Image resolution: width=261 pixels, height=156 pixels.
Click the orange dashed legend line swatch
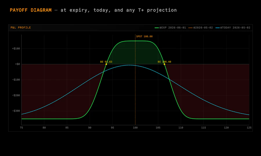pyautogui.click(x=191, y=28)
